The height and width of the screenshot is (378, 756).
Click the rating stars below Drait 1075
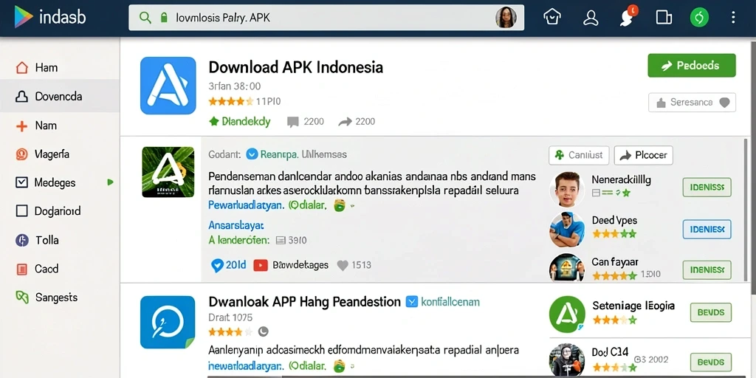coord(230,331)
